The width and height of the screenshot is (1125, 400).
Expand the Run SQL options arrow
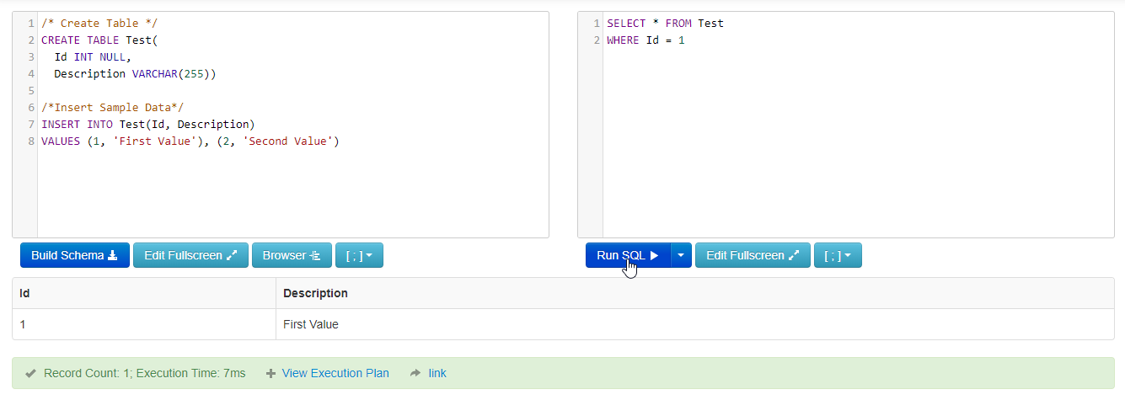(x=681, y=255)
